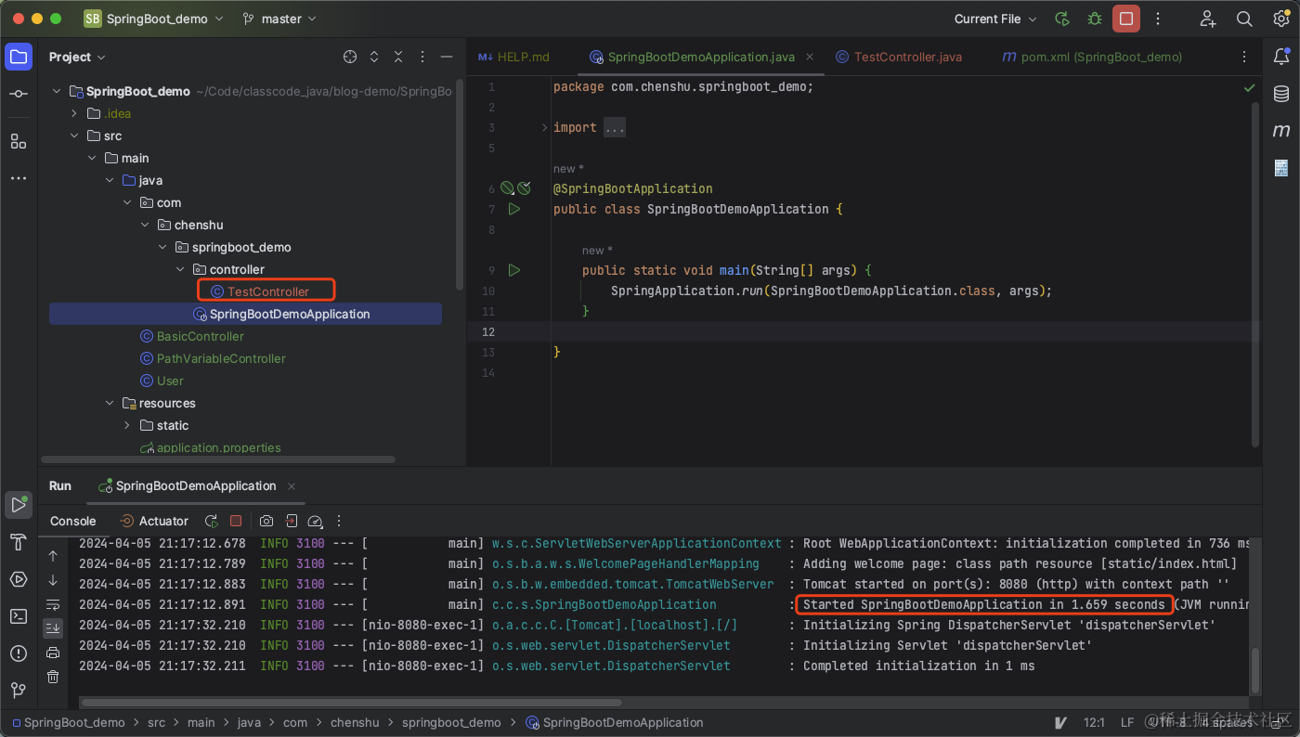Open the Database tool window
This screenshot has height=737, width=1300.
1281,94
